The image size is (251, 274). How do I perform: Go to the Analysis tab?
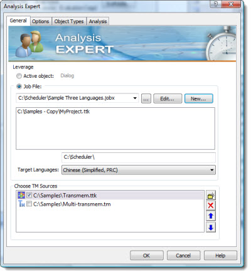click(98, 21)
